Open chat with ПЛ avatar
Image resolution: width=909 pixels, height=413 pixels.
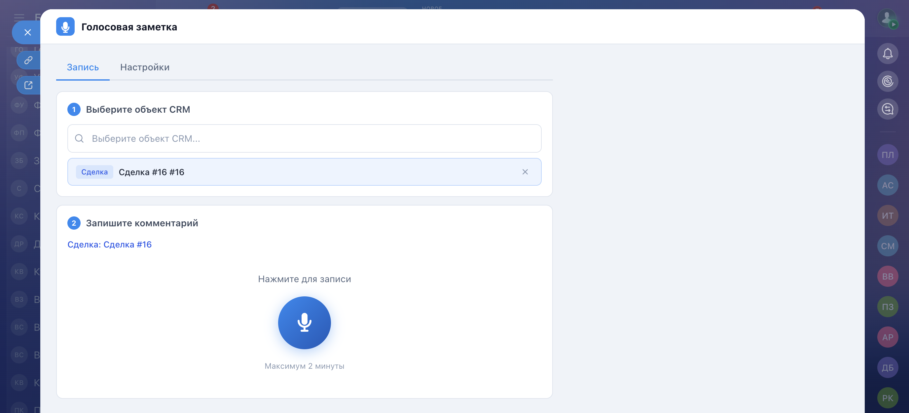(x=888, y=155)
